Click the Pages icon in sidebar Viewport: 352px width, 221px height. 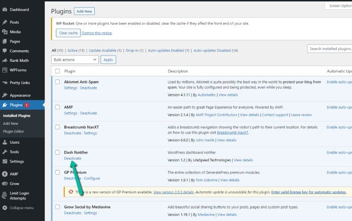pos(5,41)
